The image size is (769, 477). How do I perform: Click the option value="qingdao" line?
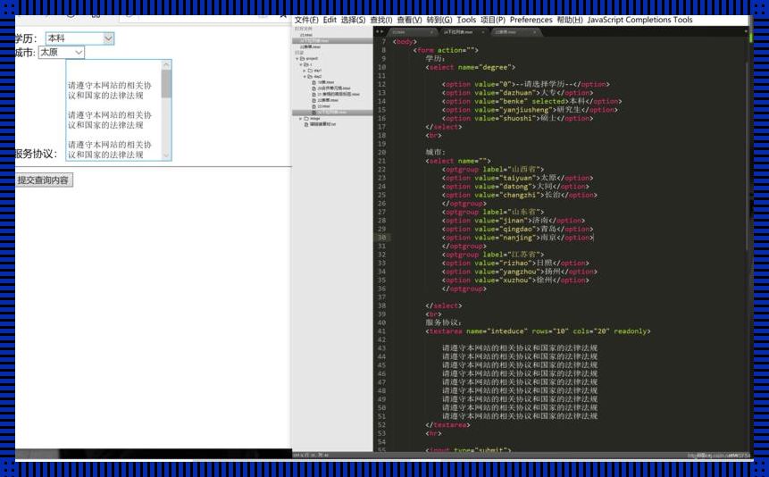point(517,230)
